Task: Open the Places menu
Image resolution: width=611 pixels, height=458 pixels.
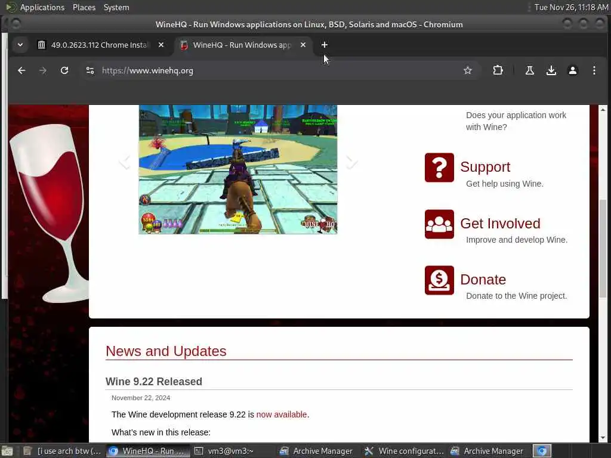Action: [84, 7]
